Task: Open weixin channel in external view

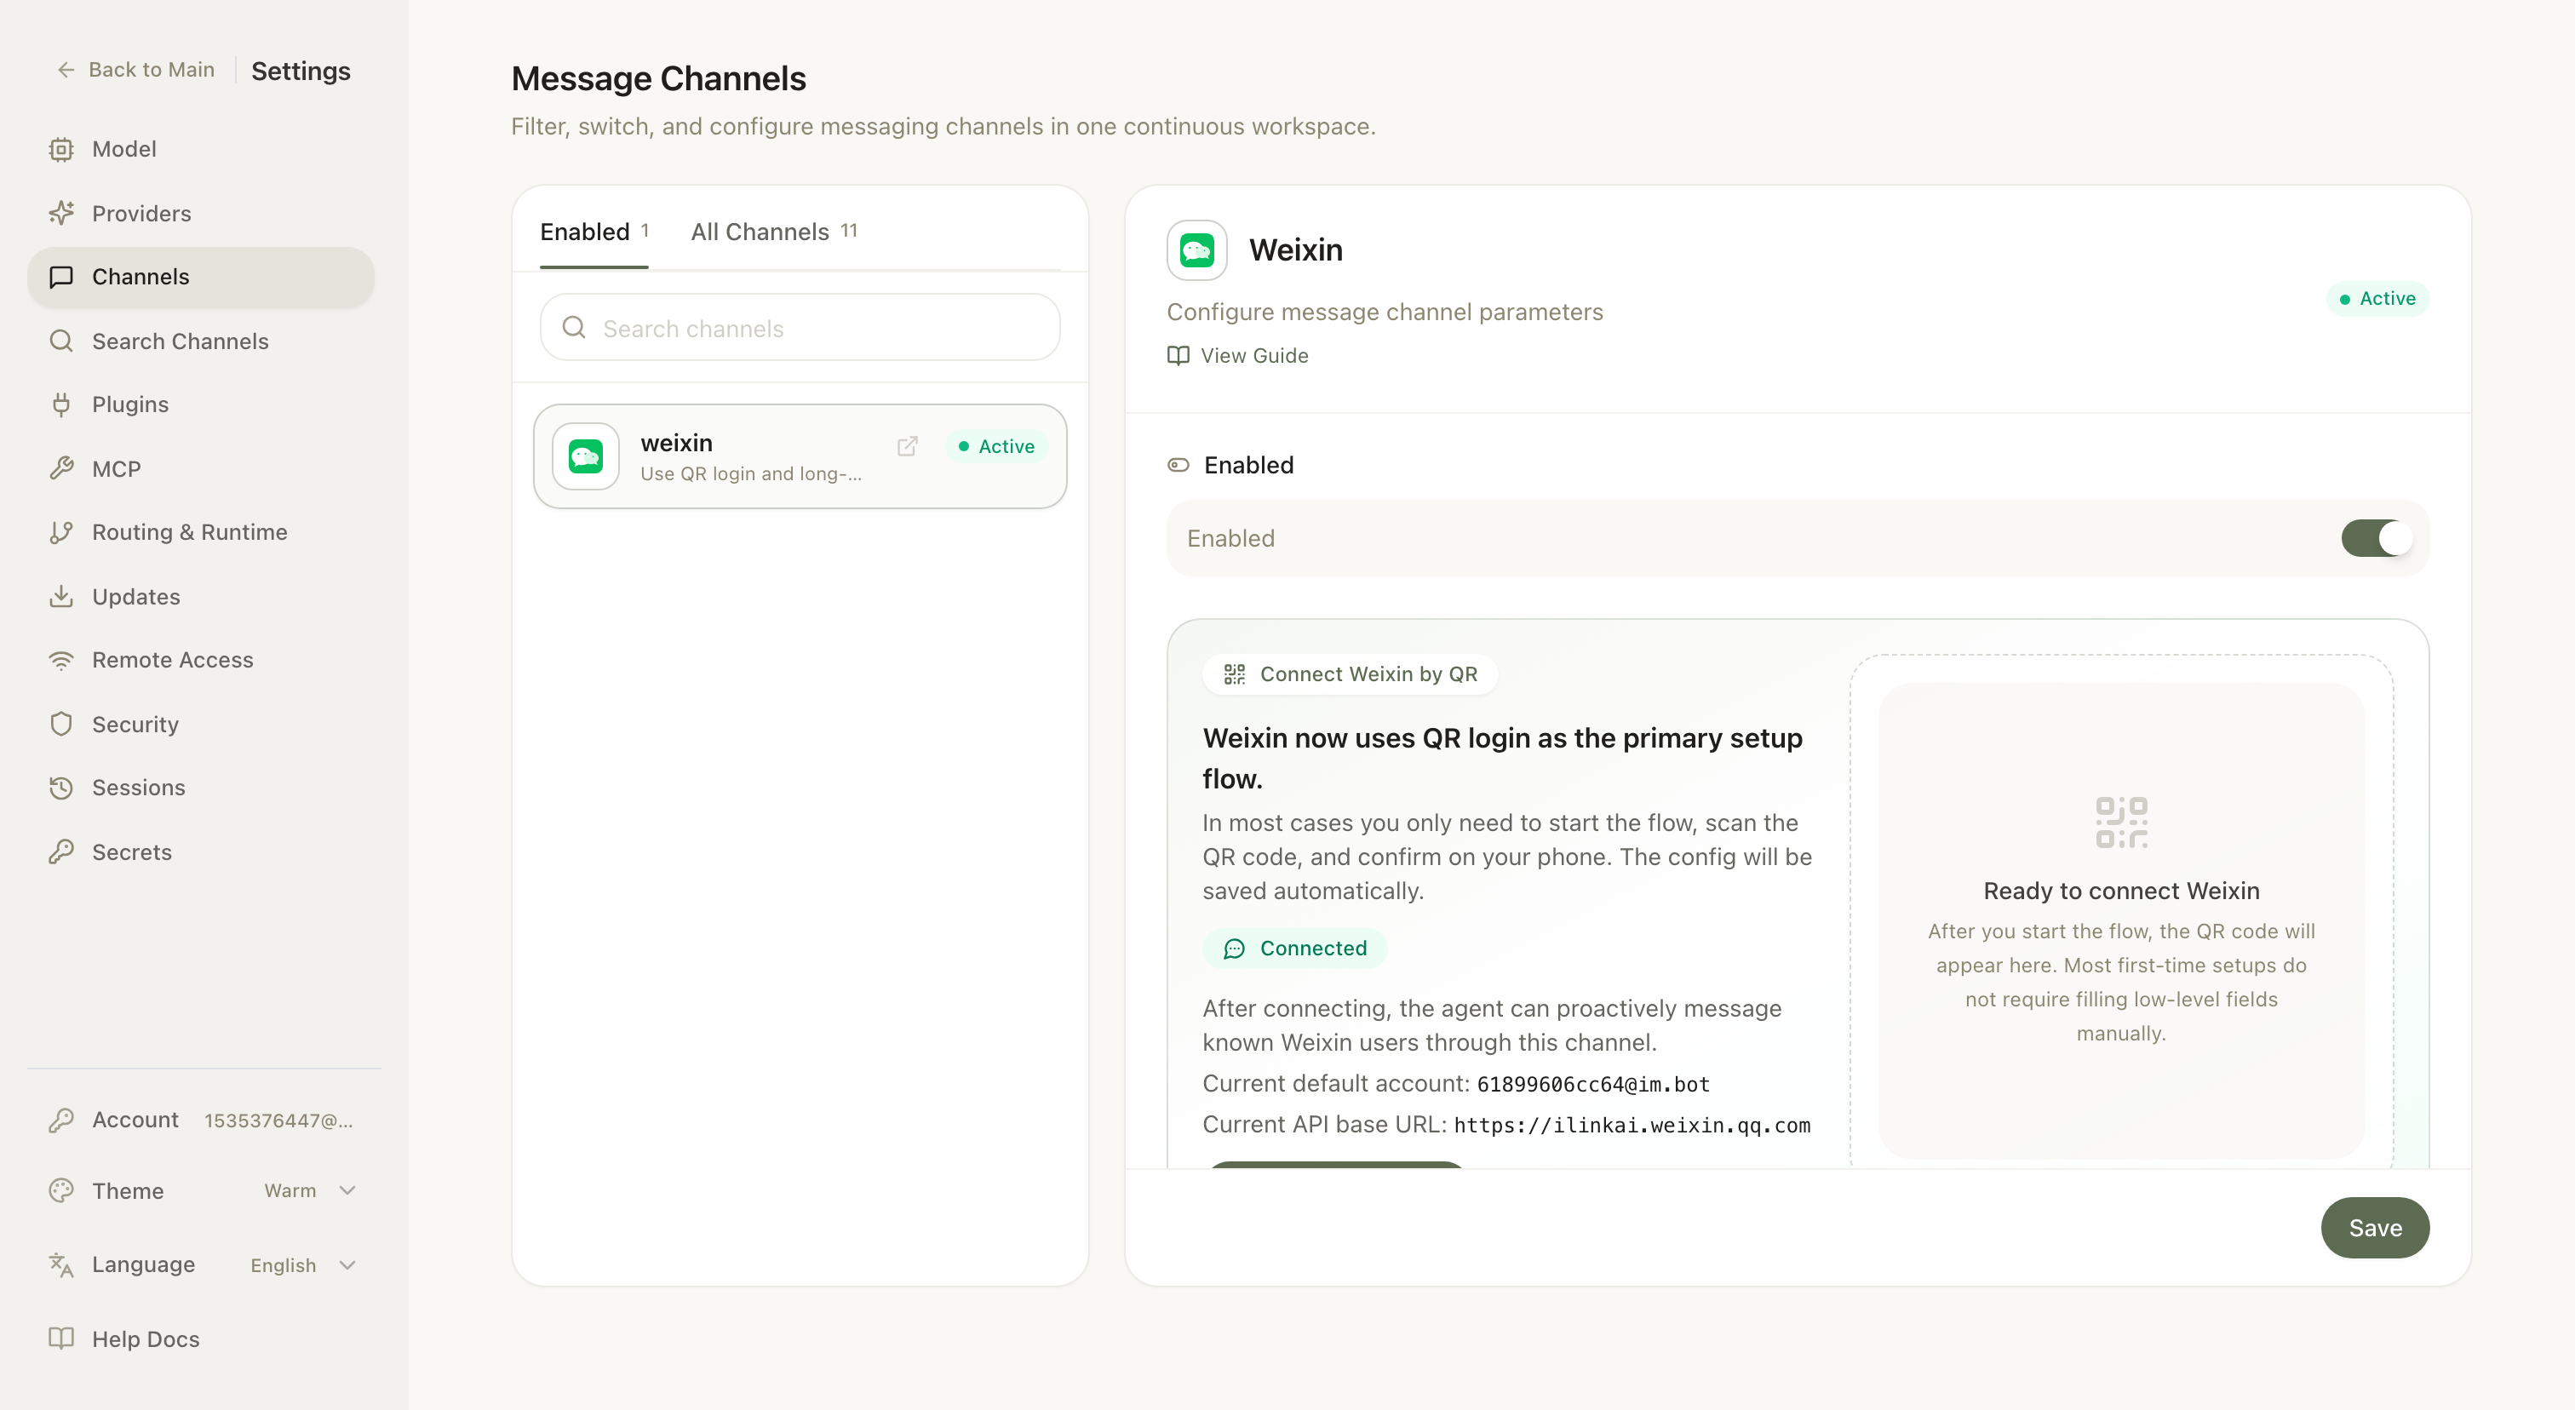Action: tap(907, 447)
